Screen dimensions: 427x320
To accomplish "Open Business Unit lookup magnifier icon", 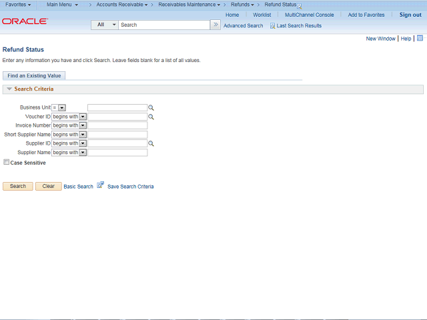I will click(x=151, y=108).
